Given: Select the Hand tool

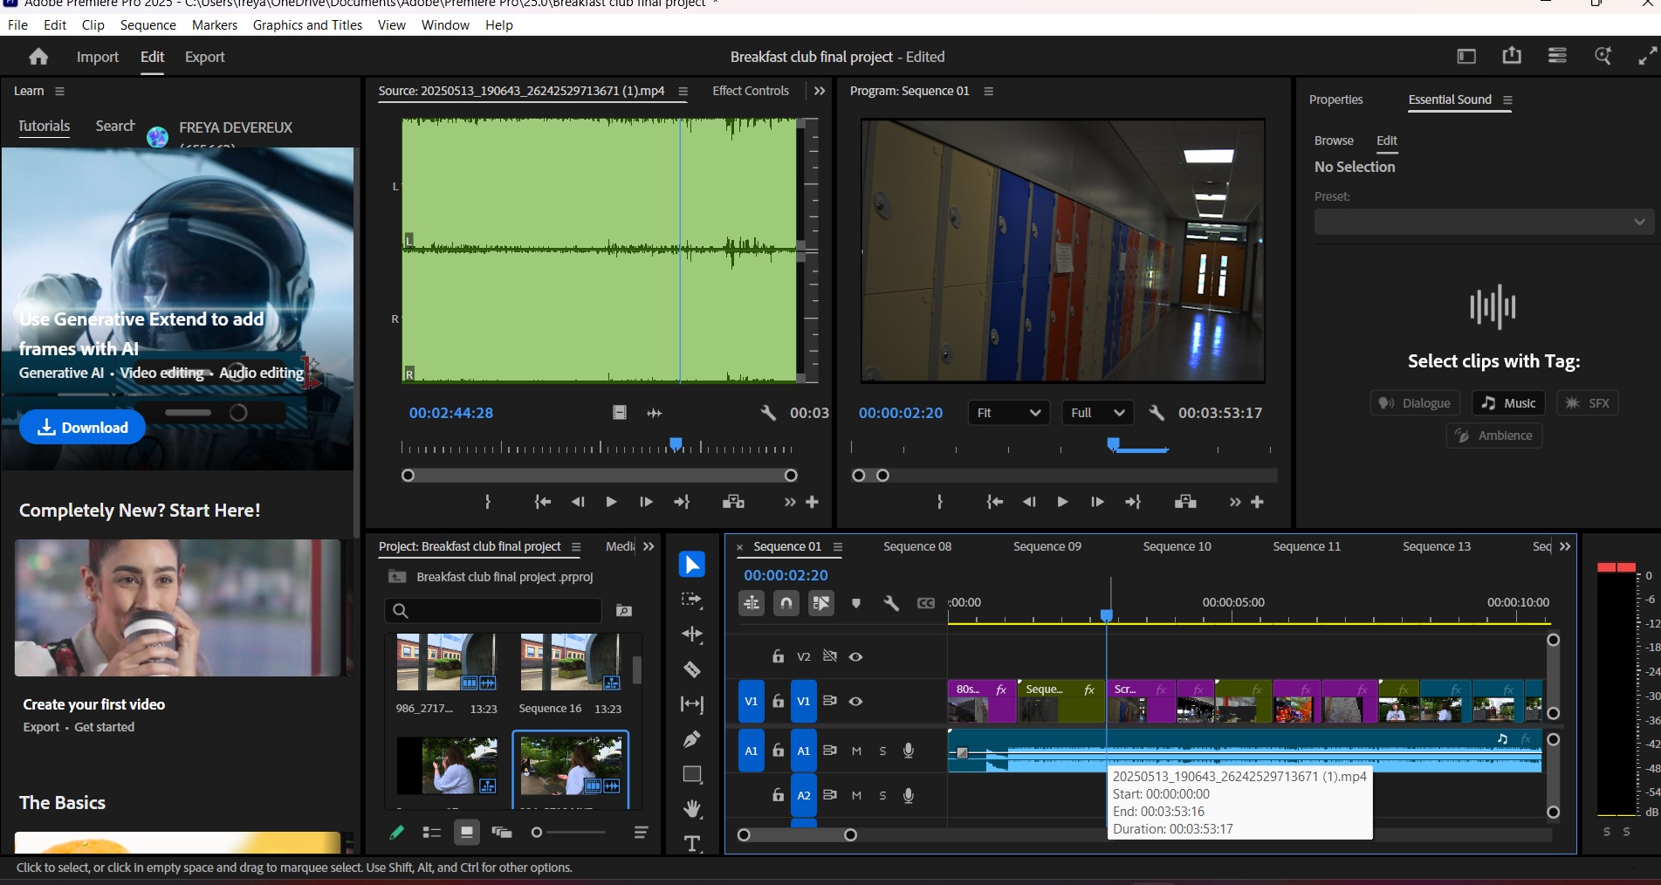Looking at the screenshot, I should point(692,809).
